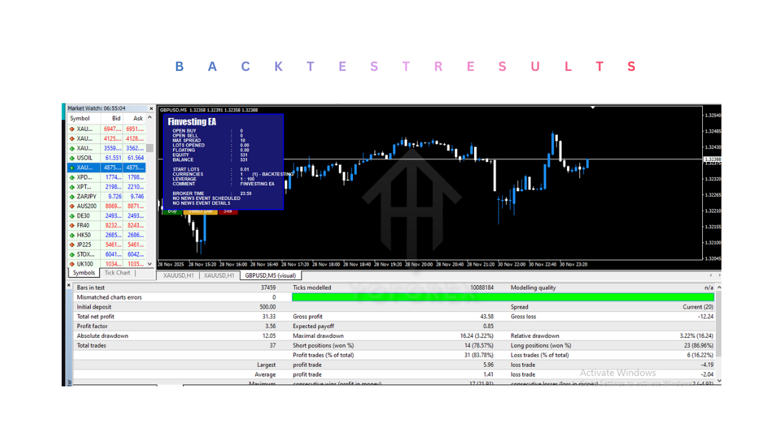Switch to the Symbols tab
The image size is (783, 440).
coord(83,273)
